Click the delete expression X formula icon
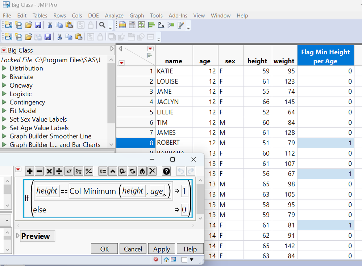362x266 pixels. [x=152, y=171]
